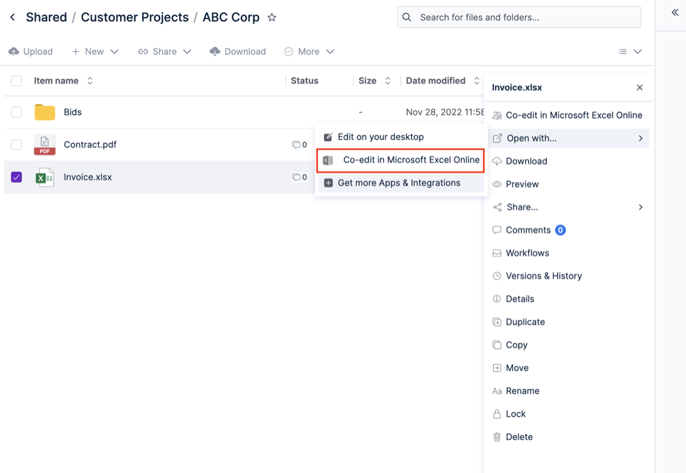This screenshot has height=473, width=686.
Task: Click the toolbar Download button
Action: pyautogui.click(x=238, y=51)
